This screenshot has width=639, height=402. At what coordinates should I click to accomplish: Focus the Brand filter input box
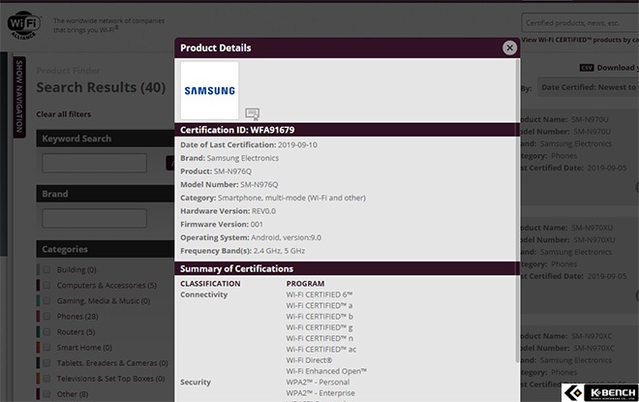[x=94, y=219]
